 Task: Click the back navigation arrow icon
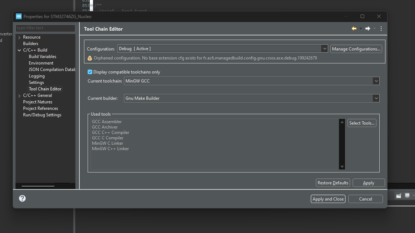pos(354,29)
